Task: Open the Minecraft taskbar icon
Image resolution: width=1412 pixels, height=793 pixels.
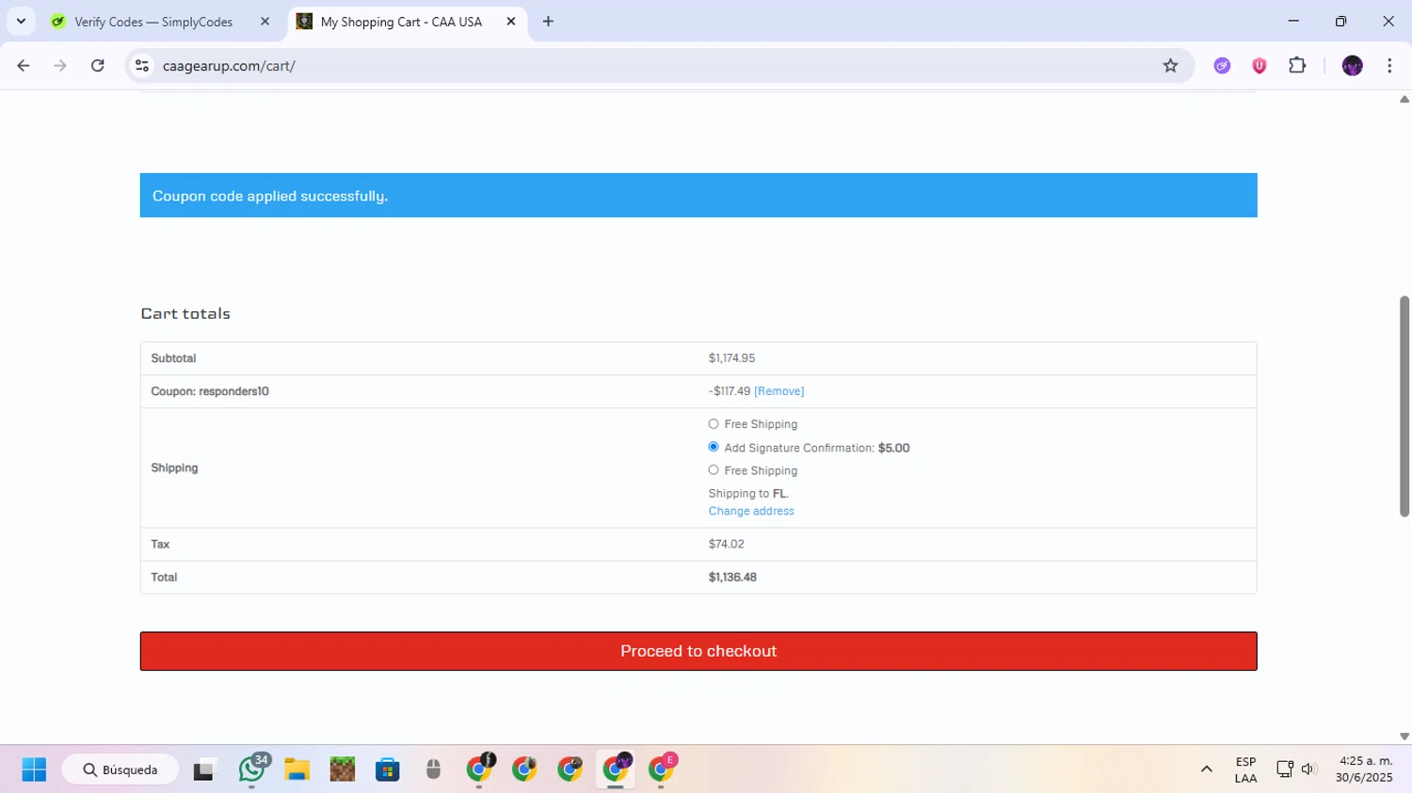Action: click(343, 769)
